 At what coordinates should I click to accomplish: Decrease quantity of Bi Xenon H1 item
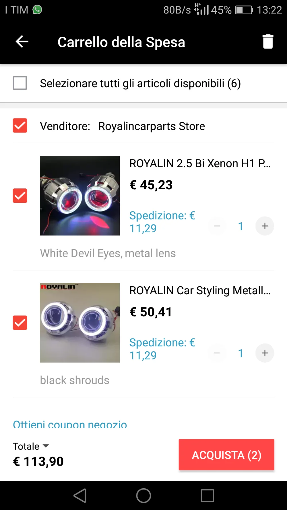pos(217,226)
